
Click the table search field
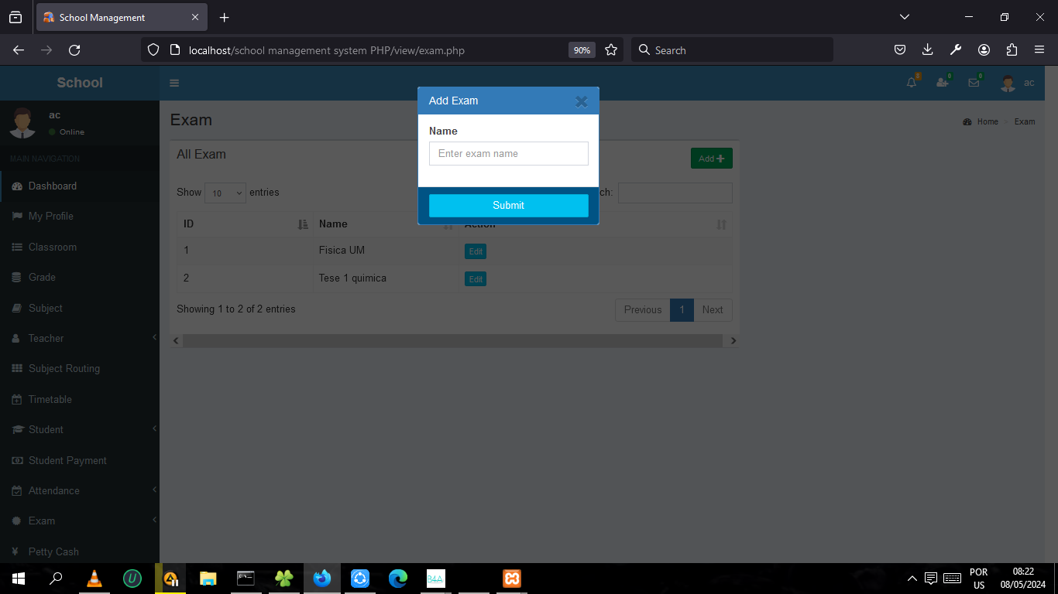pyautogui.click(x=675, y=193)
